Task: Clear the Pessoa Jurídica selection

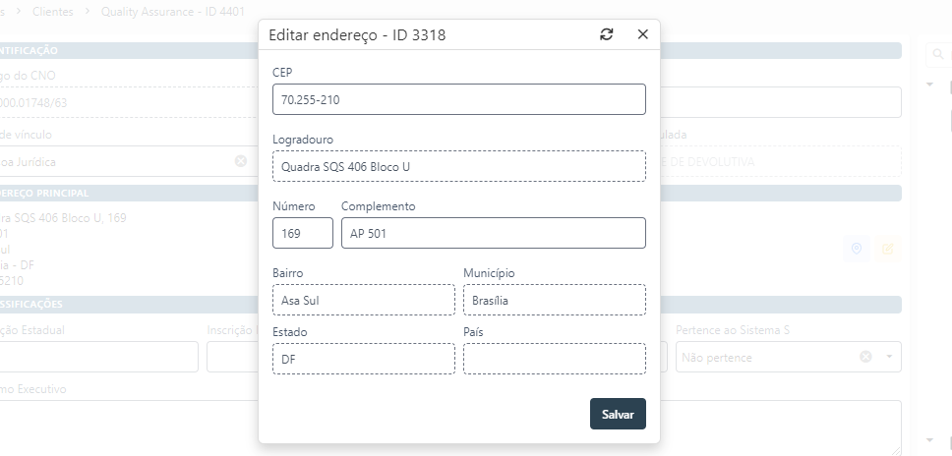Action: [241, 161]
